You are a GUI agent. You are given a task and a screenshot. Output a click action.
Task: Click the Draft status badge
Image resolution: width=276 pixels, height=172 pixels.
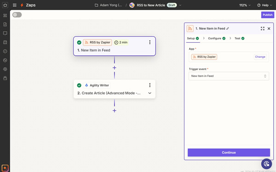[x=172, y=5]
